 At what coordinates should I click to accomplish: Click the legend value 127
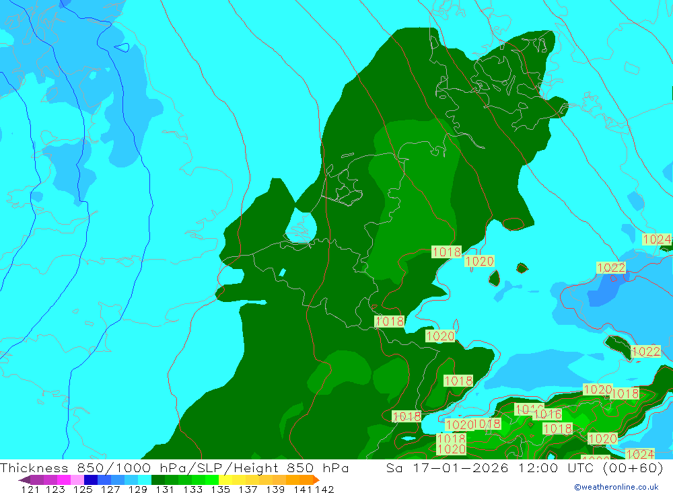(x=110, y=489)
